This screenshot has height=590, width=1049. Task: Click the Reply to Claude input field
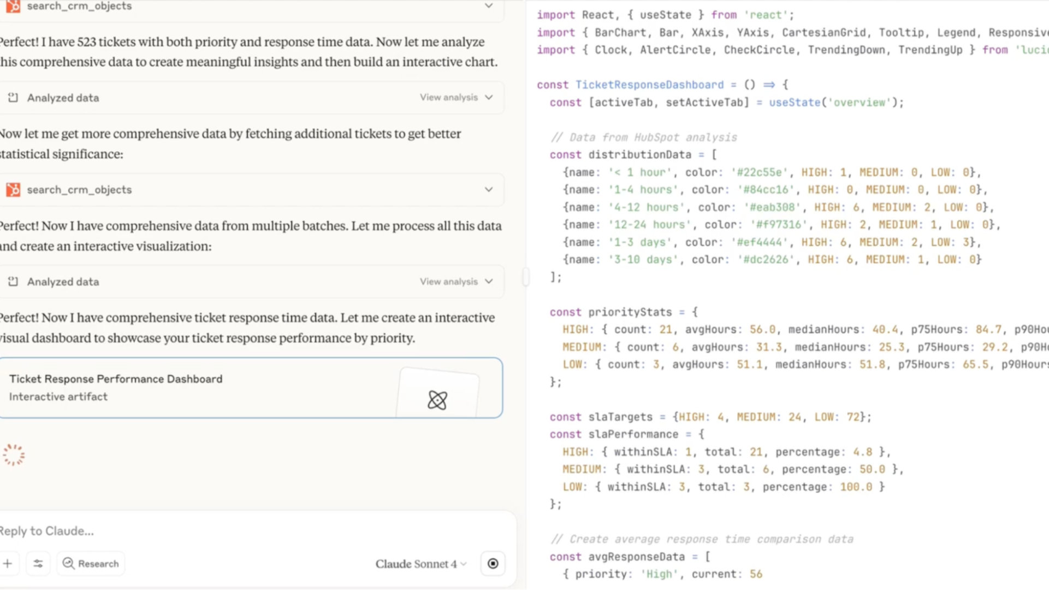click(218, 531)
